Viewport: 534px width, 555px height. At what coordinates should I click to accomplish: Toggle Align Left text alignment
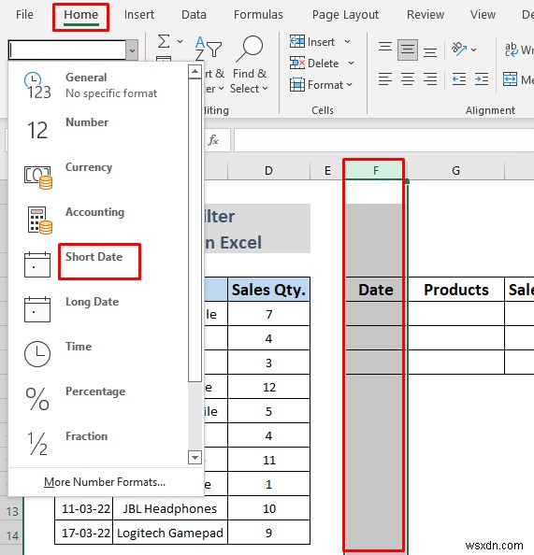pyautogui.click(x=384, y=78)
